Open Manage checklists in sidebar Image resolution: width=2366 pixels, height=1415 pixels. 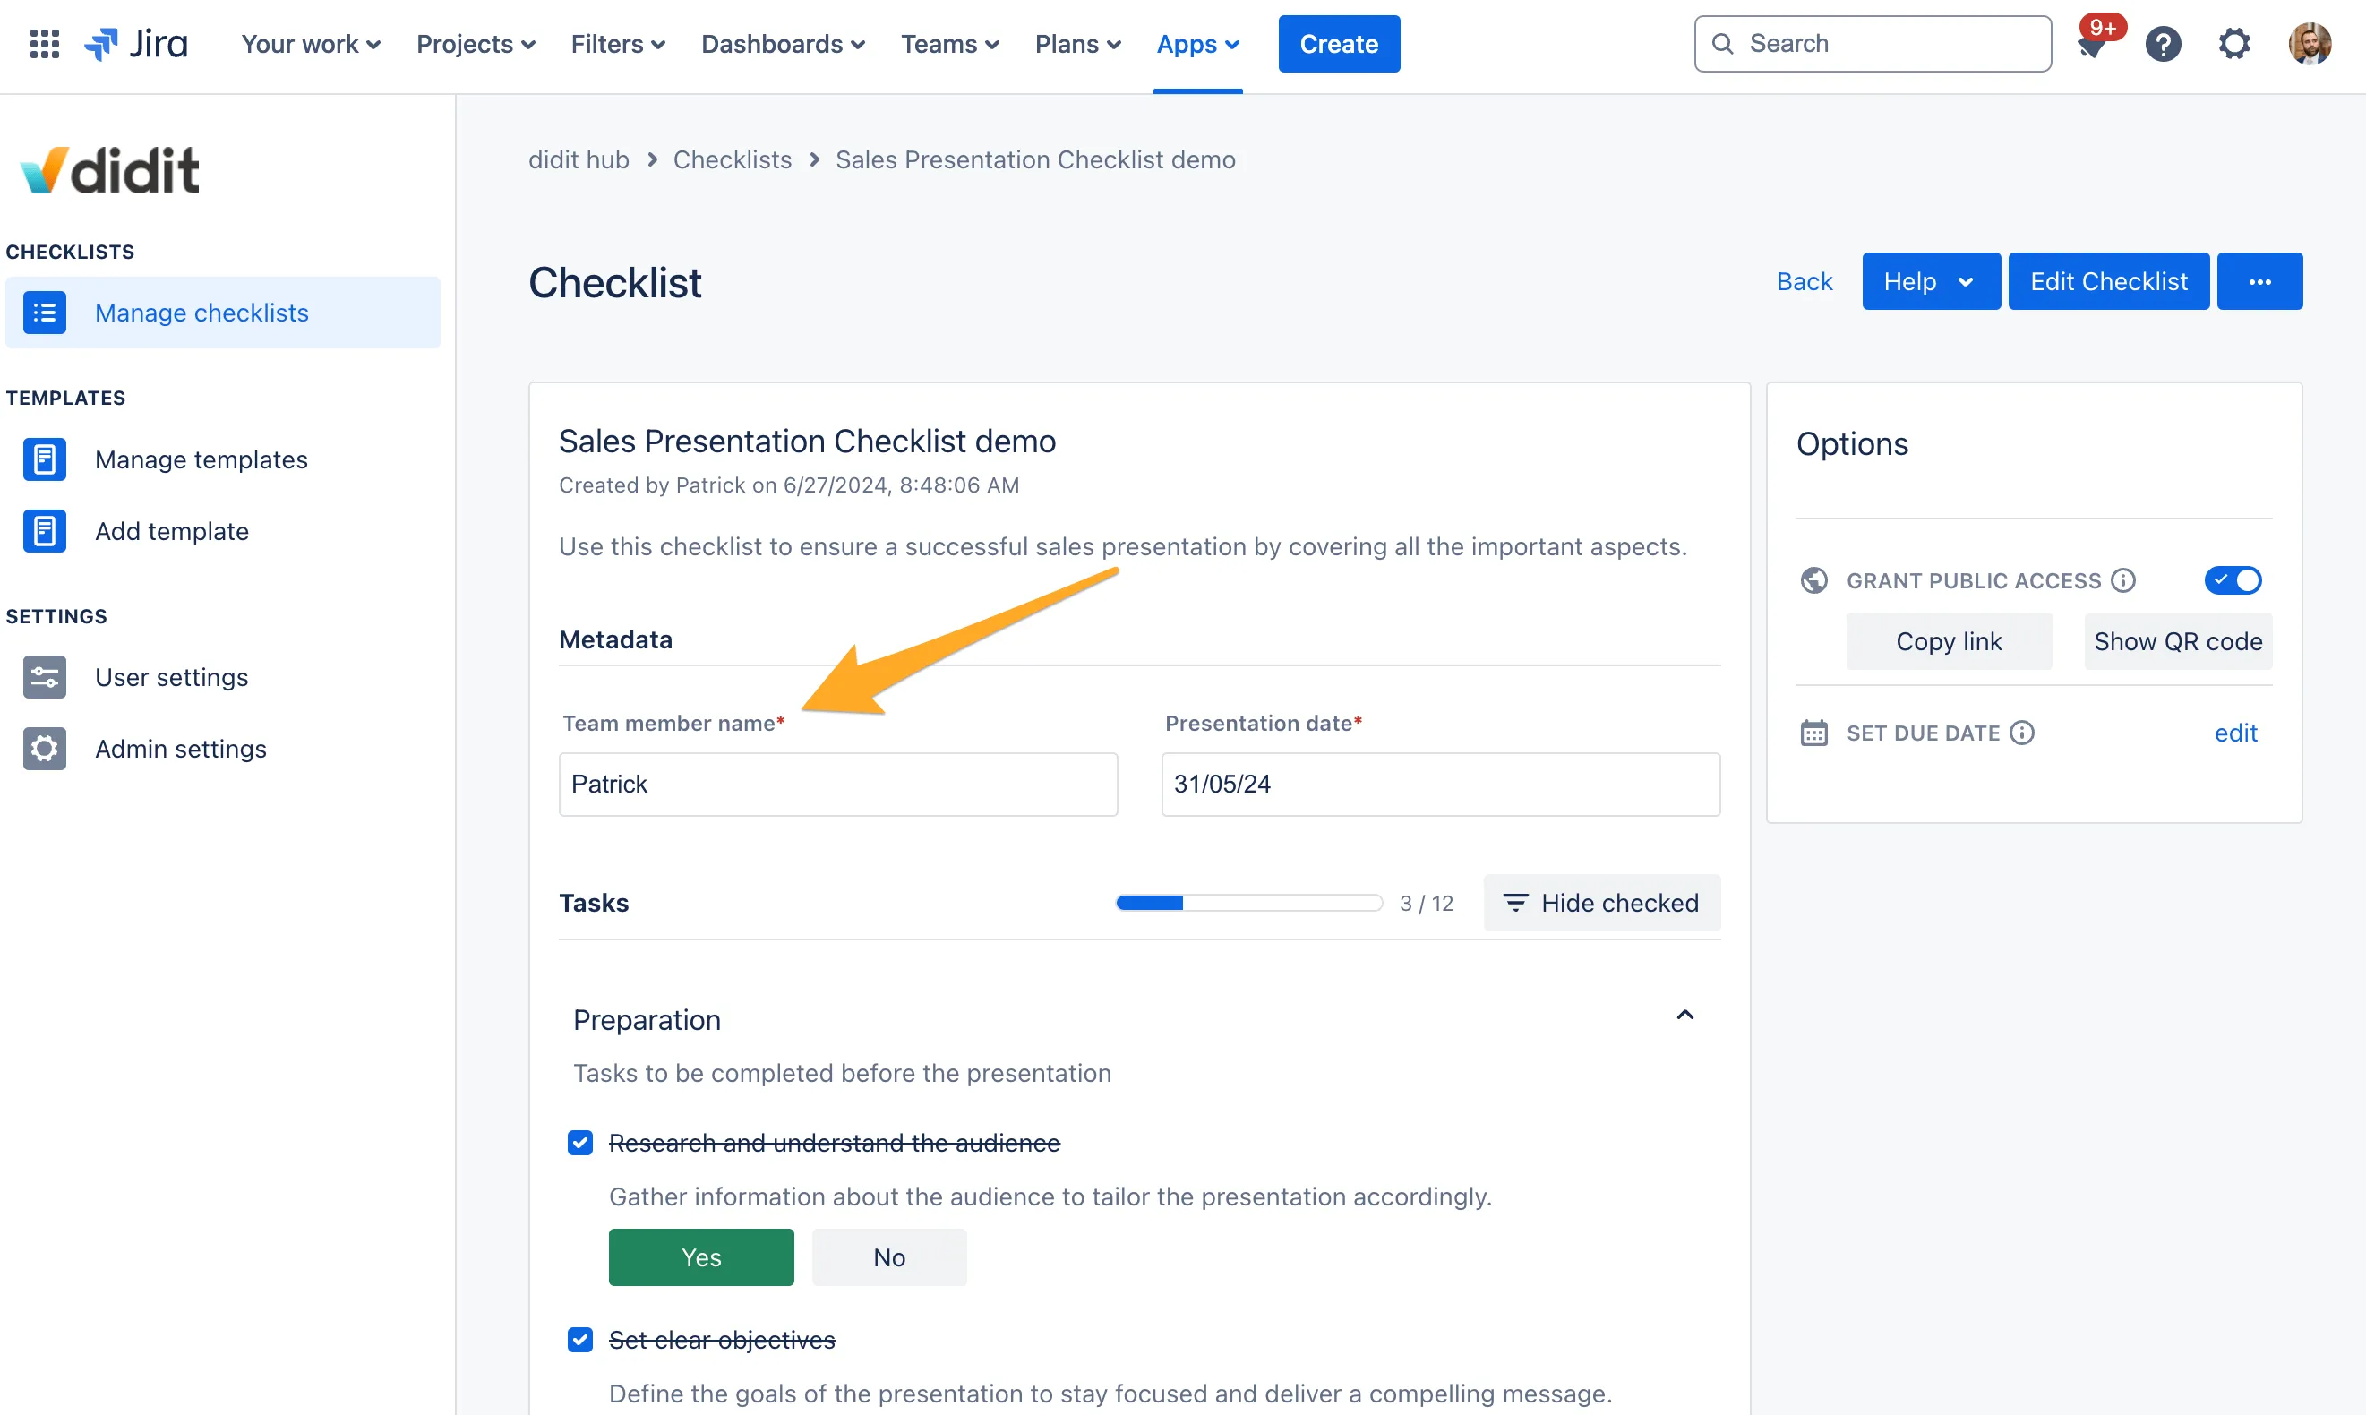(223, 313)
